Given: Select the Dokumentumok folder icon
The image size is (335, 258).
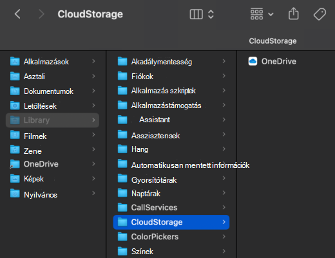Looking at the screenshot, I should 15,91.
